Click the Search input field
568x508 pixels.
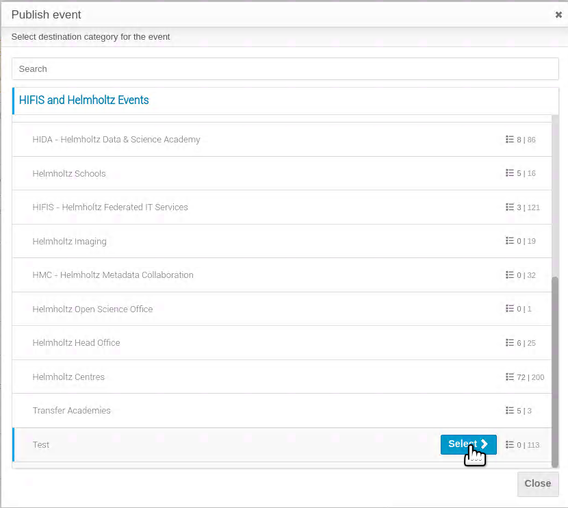(285, 69)
